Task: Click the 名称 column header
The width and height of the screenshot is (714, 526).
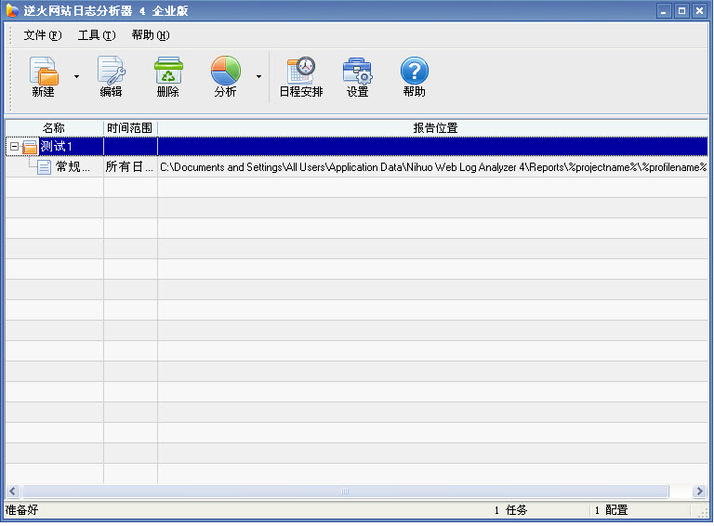Action: tap(54, 127)
